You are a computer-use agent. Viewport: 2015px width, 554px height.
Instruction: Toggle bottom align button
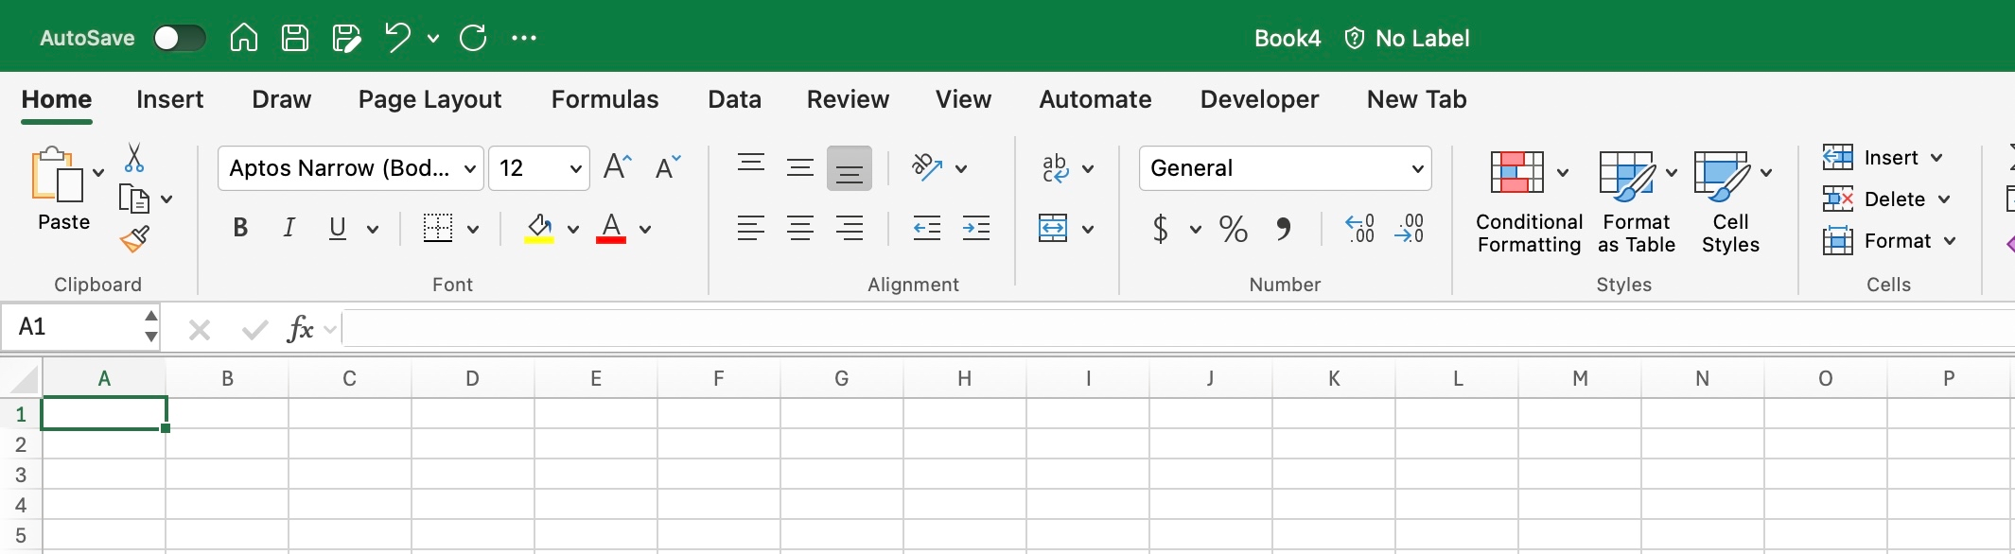click(850, 167)
